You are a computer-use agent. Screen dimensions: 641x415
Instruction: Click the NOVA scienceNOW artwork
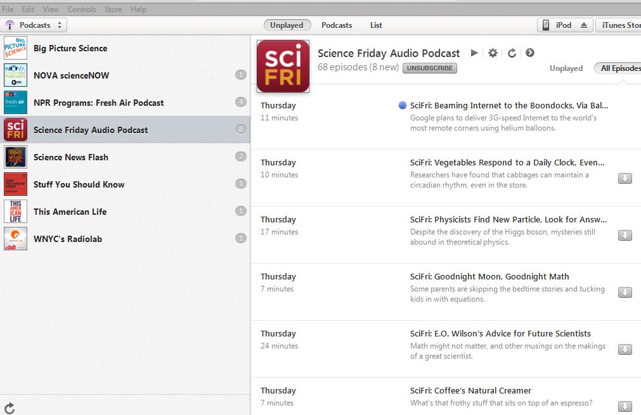point(16,75)
